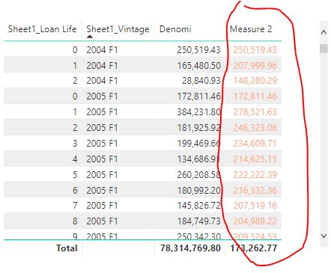Select Loan Life 5 in 2005 F1 row

tap(75, 175)
